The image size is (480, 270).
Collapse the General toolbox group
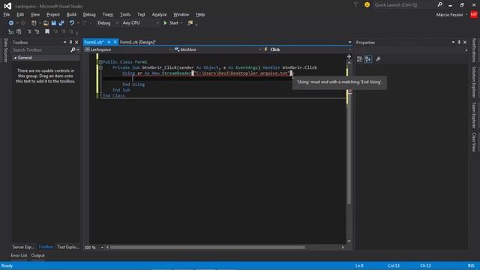pos(15,58)
